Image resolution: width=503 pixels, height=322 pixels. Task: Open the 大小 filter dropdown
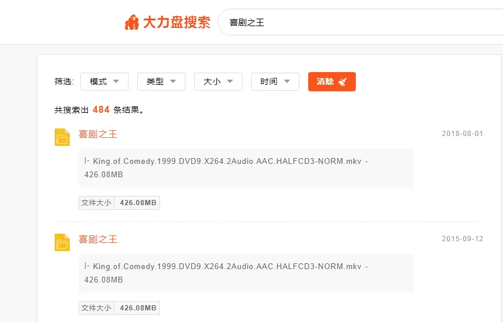pyautogui.click(x=218, y=82)
